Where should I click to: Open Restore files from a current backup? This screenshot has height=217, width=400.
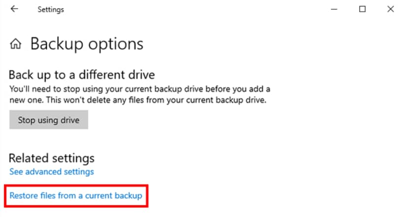pyautogui.click(x=76, y=196)
